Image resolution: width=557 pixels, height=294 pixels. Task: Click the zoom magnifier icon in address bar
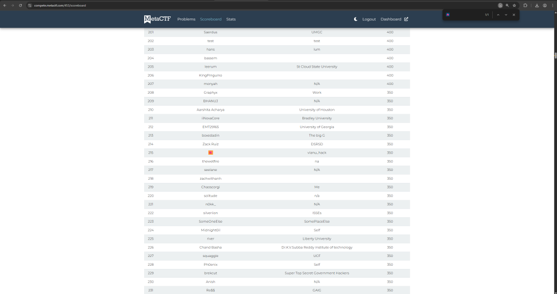[508, 5]
